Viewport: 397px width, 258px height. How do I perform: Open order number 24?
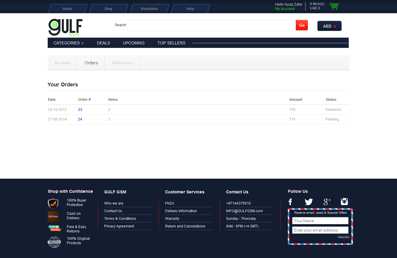pos(80,119)
